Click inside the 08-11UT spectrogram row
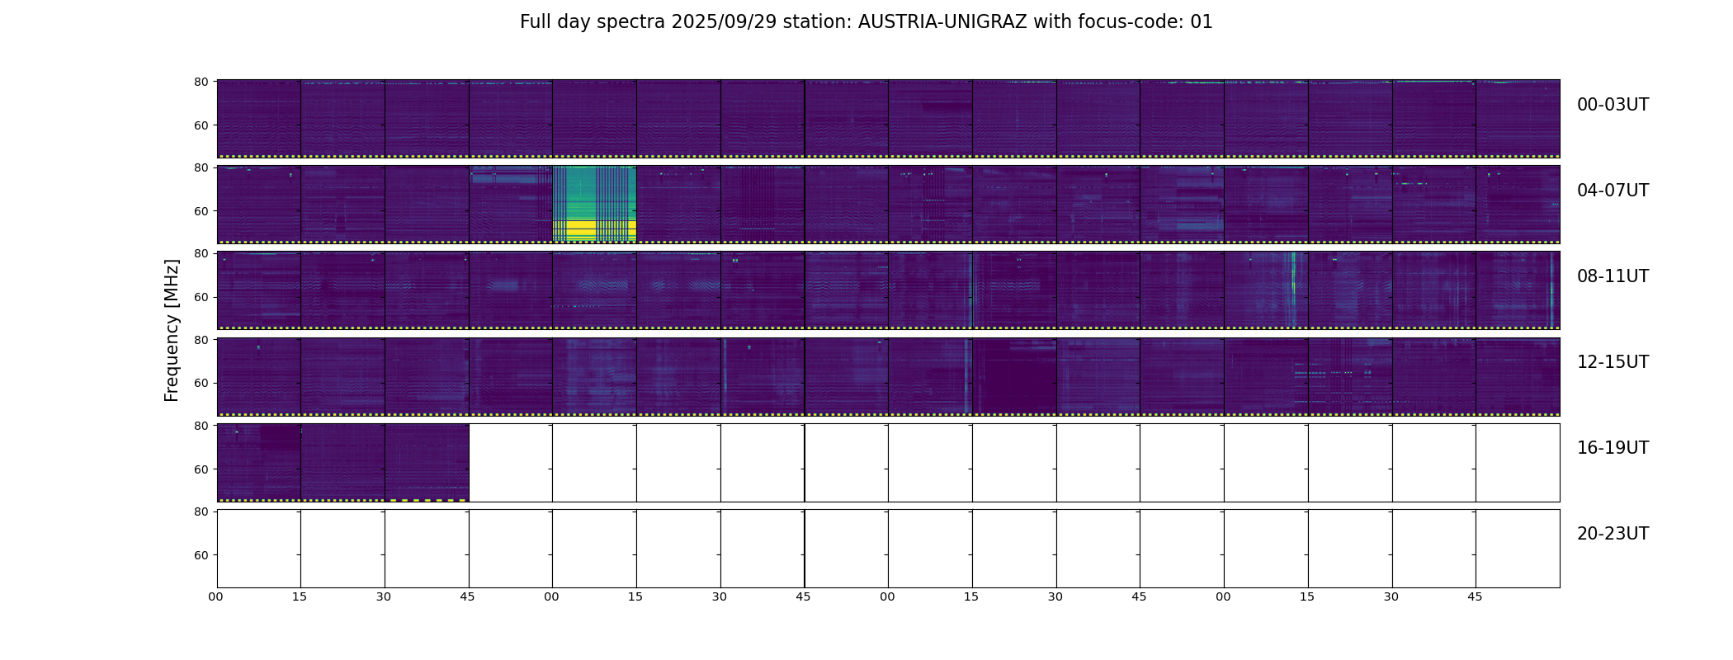1733x660 pixels. coord(888,290)
